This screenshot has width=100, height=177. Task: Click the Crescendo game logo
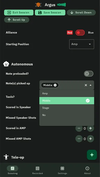point(61,5)
